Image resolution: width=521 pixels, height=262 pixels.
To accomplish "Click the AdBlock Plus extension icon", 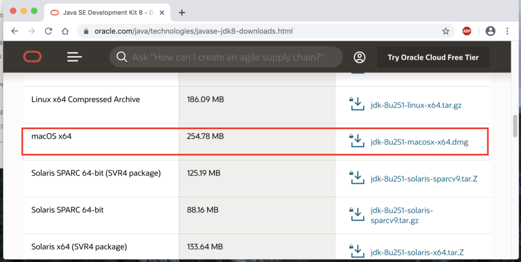I will 467,31.
